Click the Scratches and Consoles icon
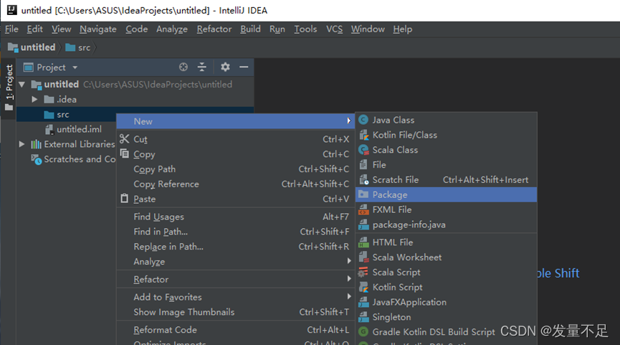Screen dimensions: 620x345 (37, 159)
